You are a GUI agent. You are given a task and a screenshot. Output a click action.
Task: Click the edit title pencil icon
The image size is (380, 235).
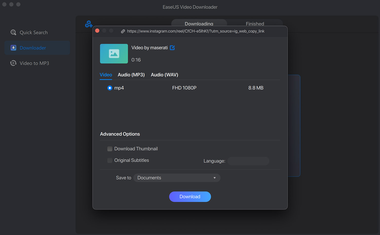172,48
